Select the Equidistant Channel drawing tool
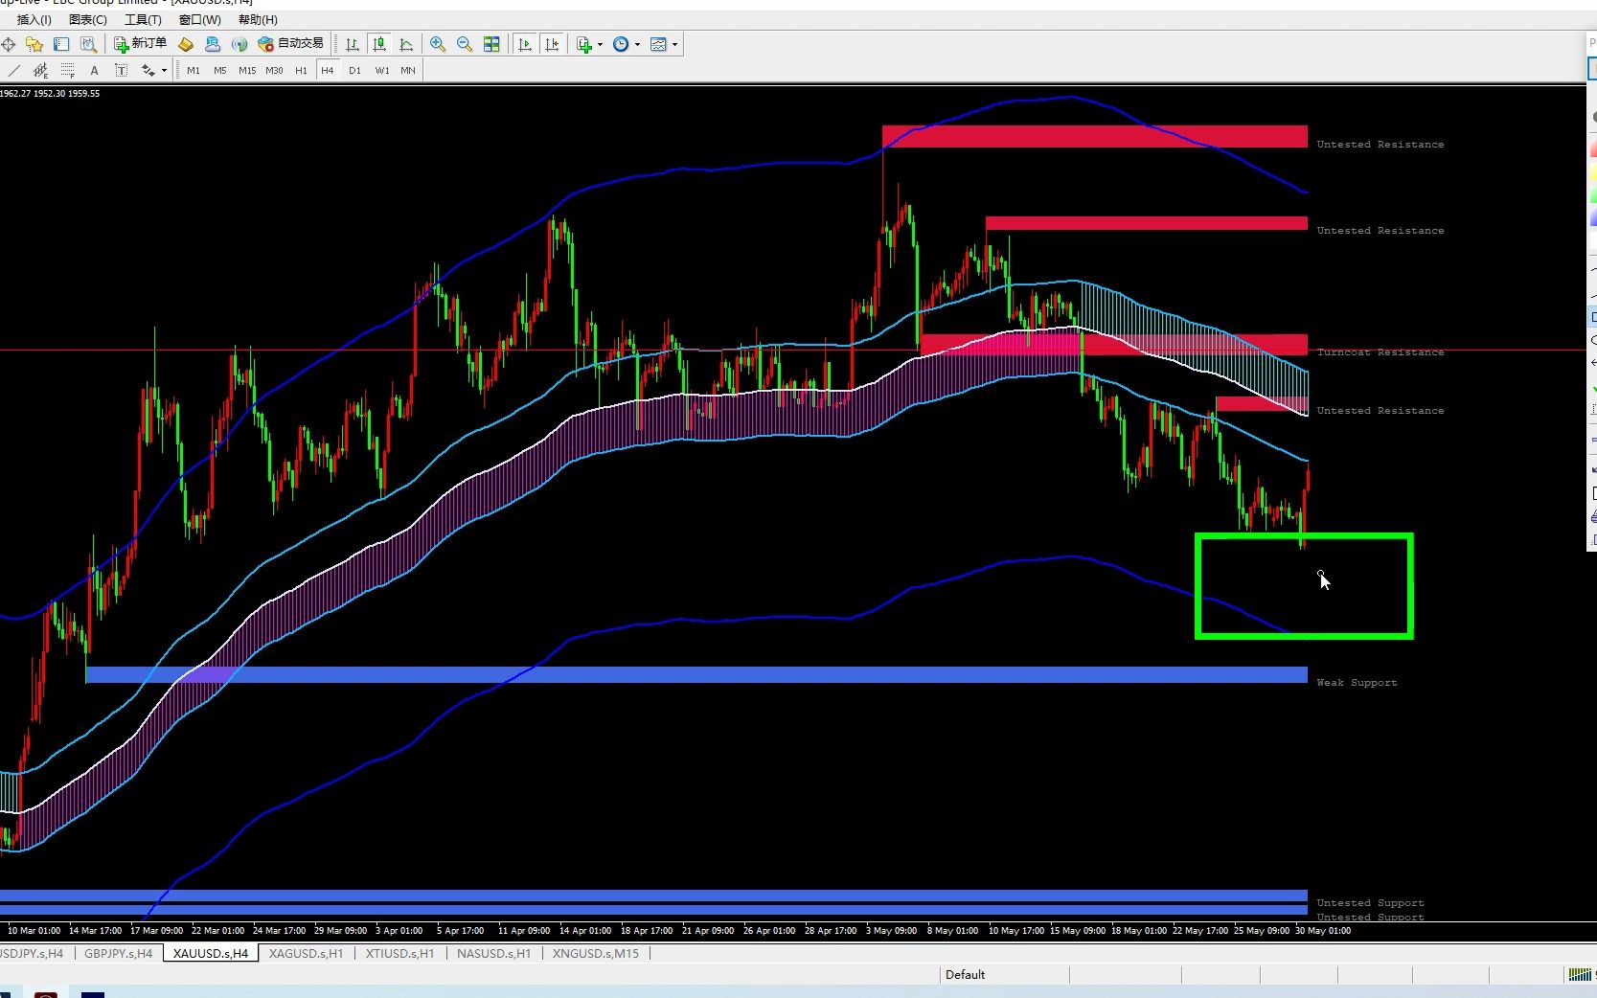The width and height of the screenshot is (1597, 998). pos(40,70)
